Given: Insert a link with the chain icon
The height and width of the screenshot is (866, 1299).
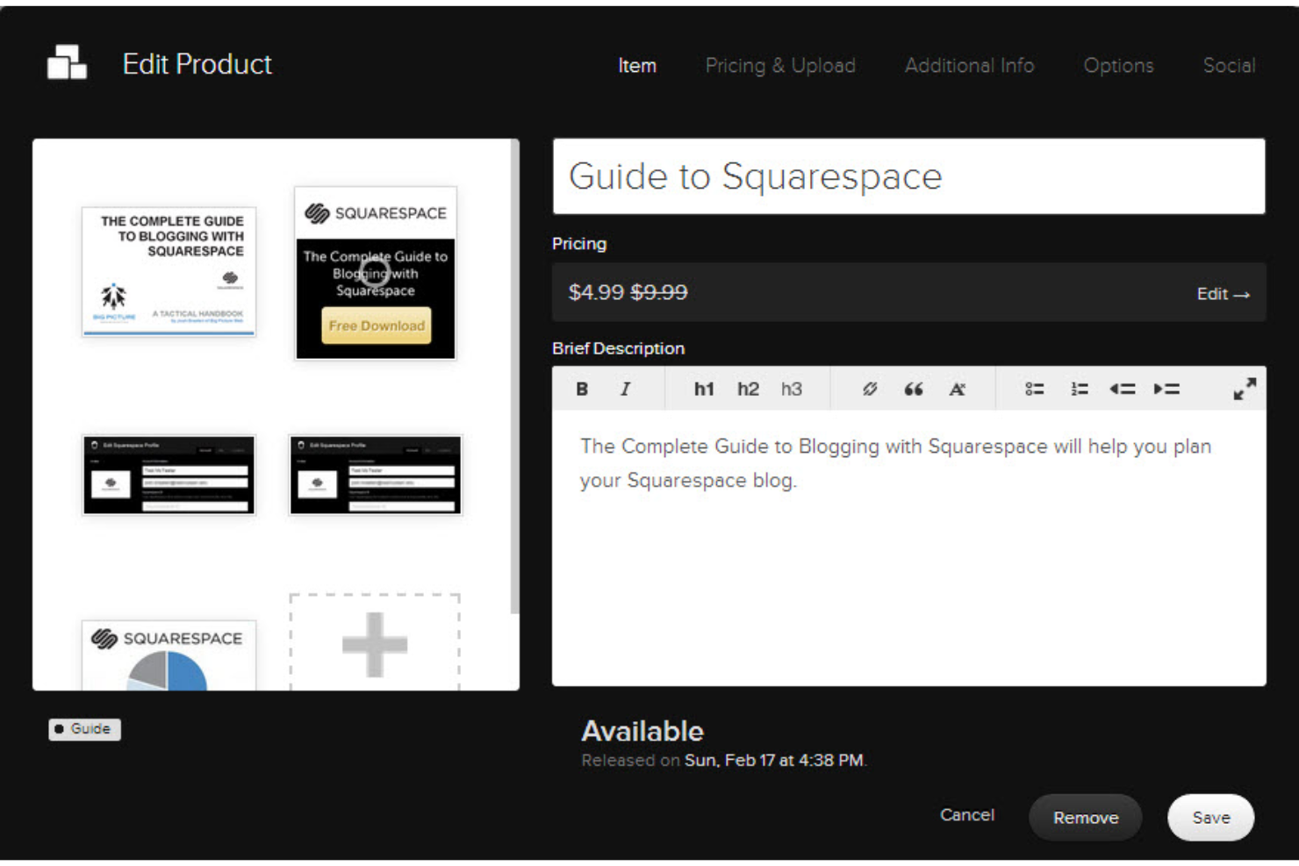Looking at the screenshot, I should point(869,389).
